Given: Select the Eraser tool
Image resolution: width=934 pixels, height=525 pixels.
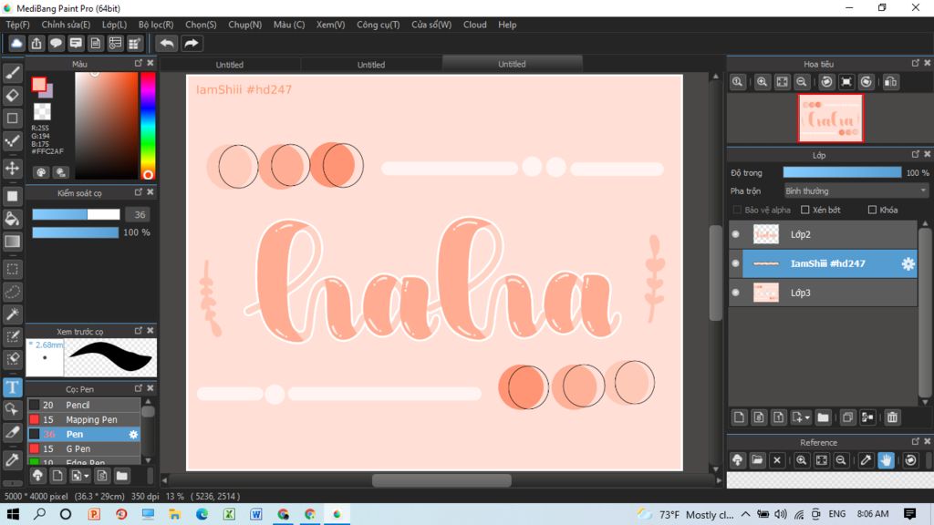Looking at the screenshot, I should pos(13,95).
